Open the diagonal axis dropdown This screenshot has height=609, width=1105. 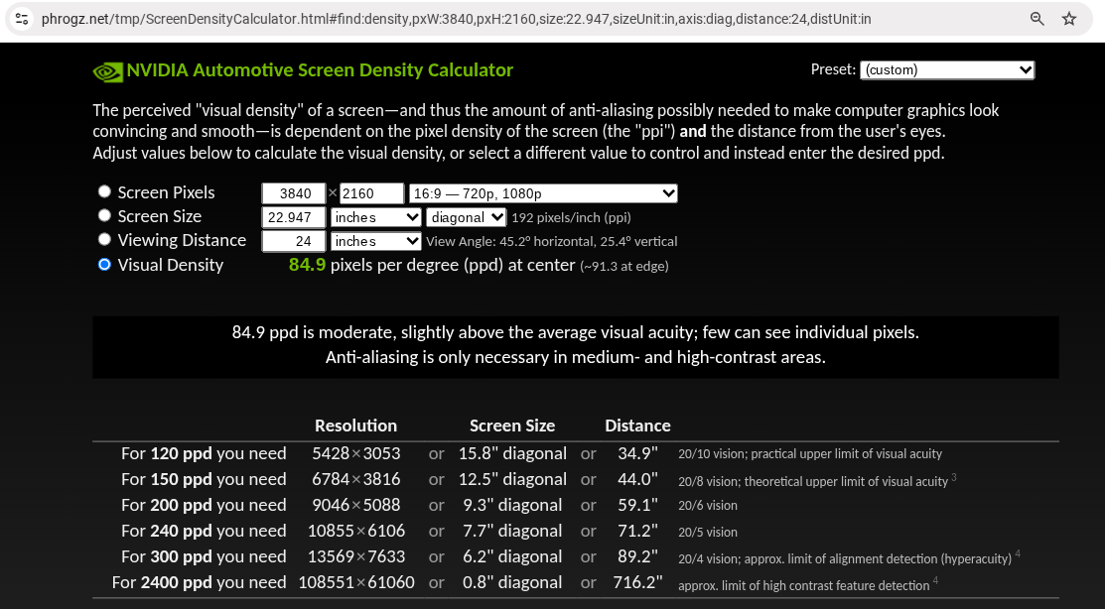coord(466,217)
